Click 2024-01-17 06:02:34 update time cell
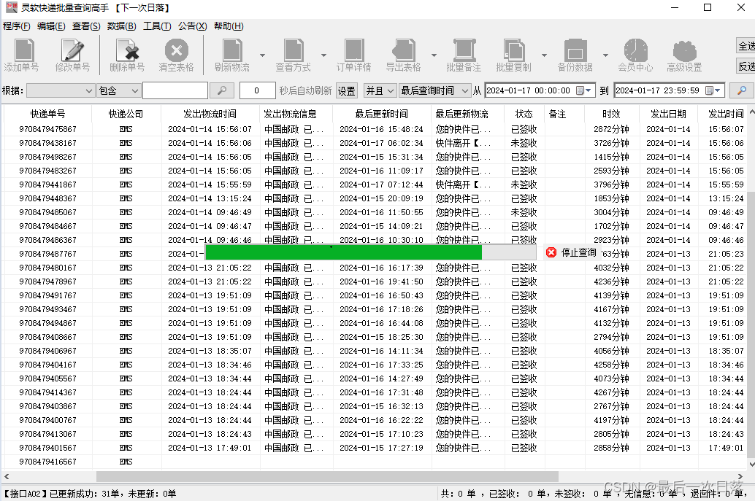This screenshot has height=501, width=755. (381, 143)
